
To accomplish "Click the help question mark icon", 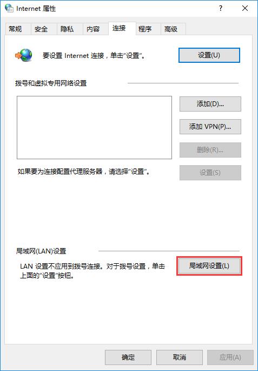I will tap(221, 8).
